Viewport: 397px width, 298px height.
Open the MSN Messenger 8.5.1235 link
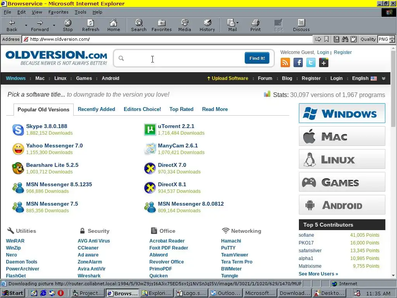click(x=59, y=184)
